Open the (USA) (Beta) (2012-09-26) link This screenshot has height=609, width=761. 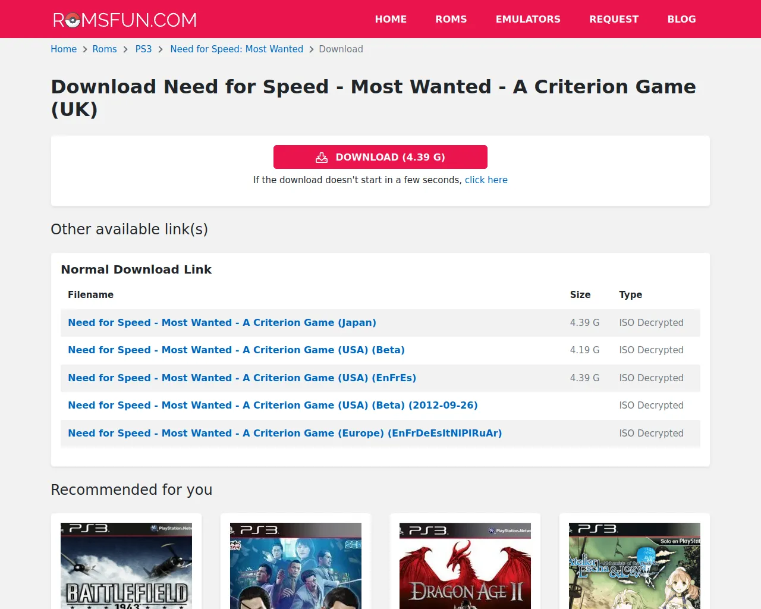click(273, 406)
